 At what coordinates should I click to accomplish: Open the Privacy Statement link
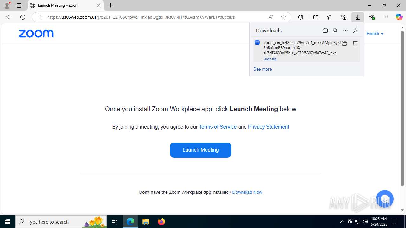pos(269,127)
